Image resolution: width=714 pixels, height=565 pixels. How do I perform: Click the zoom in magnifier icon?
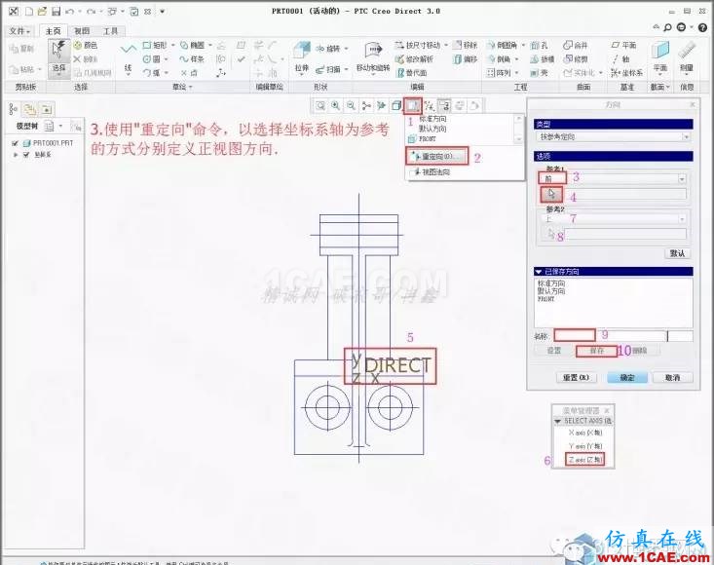336,105
